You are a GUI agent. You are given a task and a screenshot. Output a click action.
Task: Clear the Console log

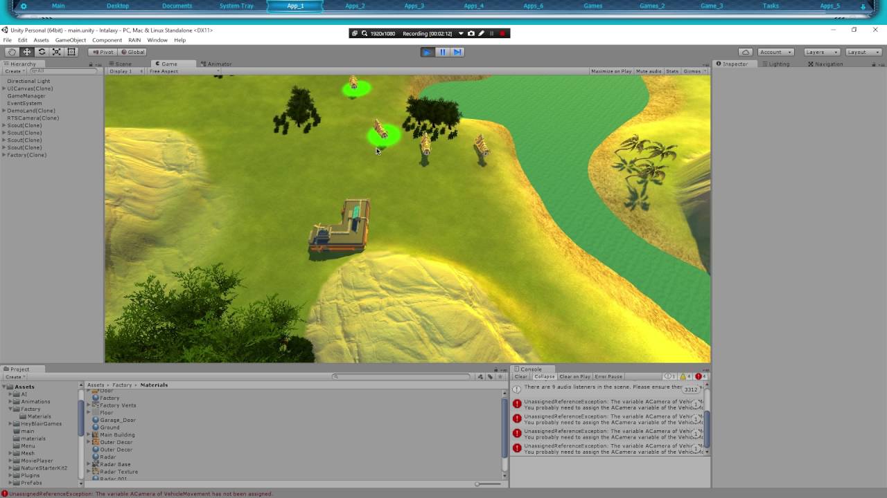(x=520, y=377)
